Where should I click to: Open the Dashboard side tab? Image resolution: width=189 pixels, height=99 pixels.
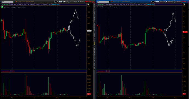pos(94,51)
